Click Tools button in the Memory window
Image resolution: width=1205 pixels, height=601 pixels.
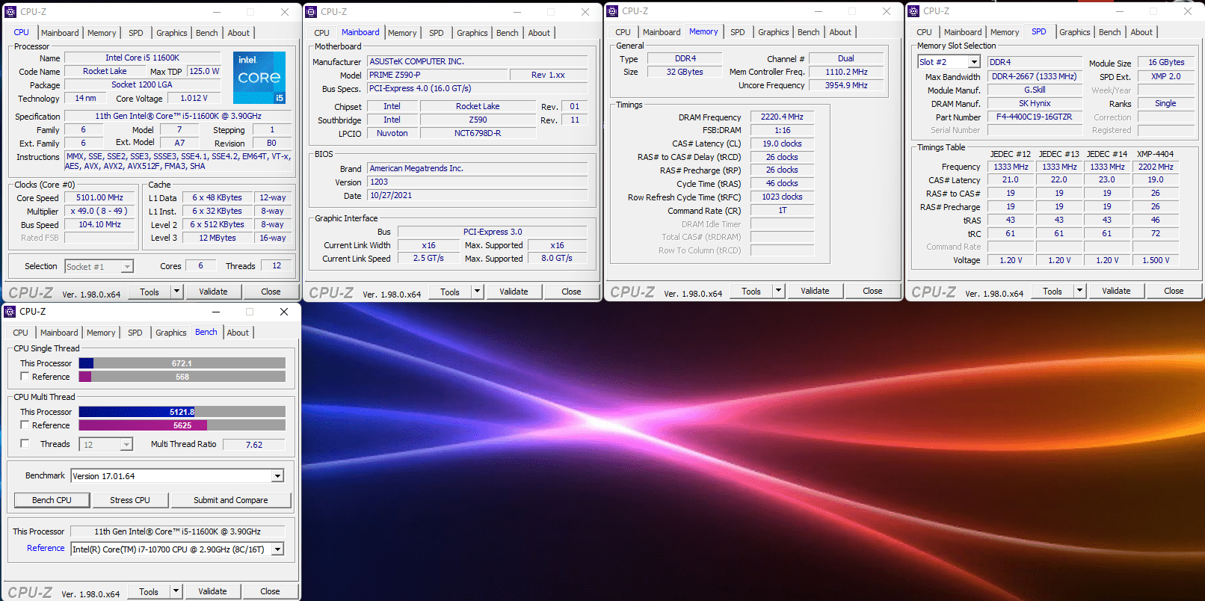coord(751,291)
